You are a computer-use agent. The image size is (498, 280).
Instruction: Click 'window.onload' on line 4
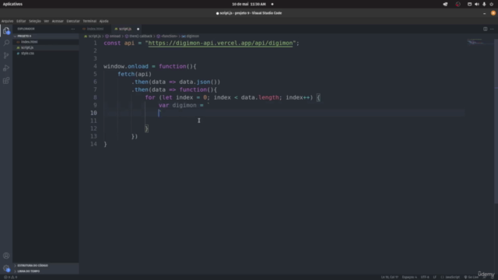tap(126, 66)
